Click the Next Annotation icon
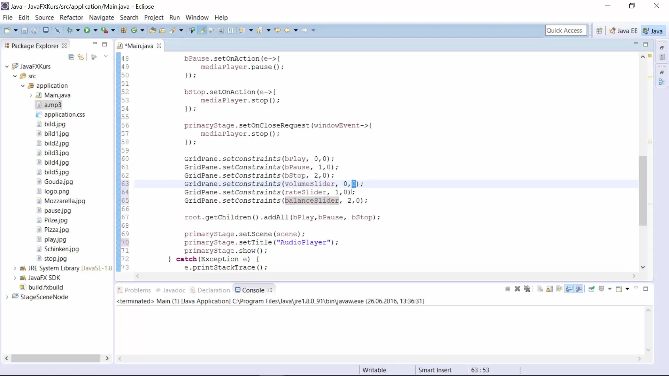The height and width of the screenshot is (376, 669). 242,31
